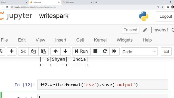Close the Input/ tab
Viewport: 174px width, 98px height.
coord(27,2)
